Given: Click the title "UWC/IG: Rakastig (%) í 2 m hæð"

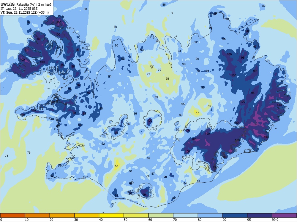Looking at the screenshot, I should (26, 4).
